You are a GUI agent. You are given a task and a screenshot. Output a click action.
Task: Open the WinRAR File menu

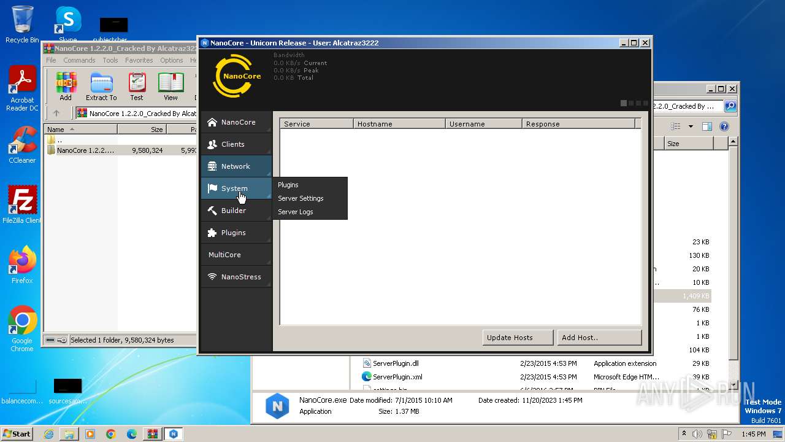51,60
